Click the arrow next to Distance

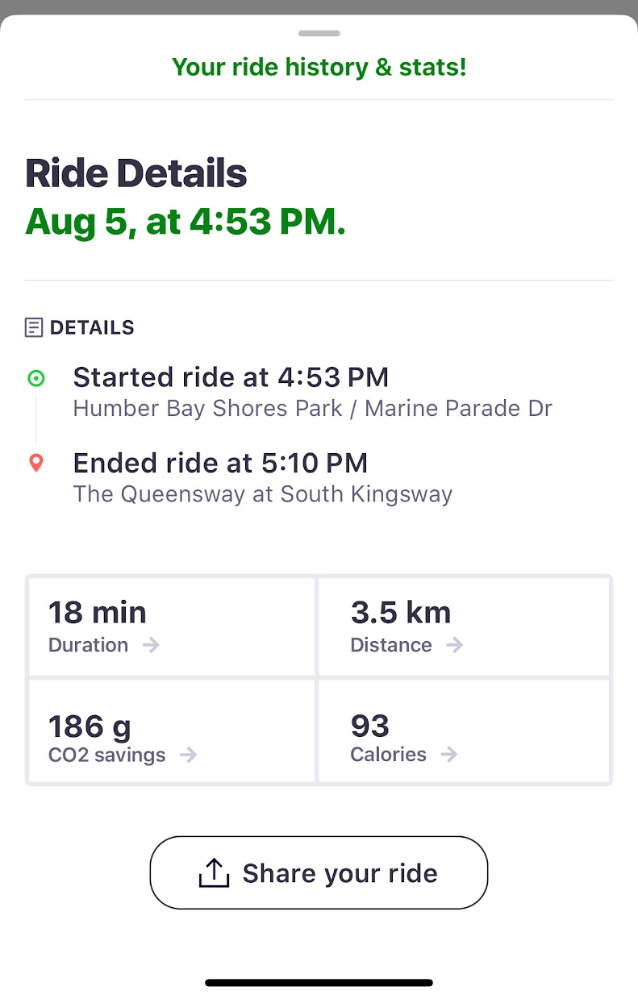tap(455, 645)
